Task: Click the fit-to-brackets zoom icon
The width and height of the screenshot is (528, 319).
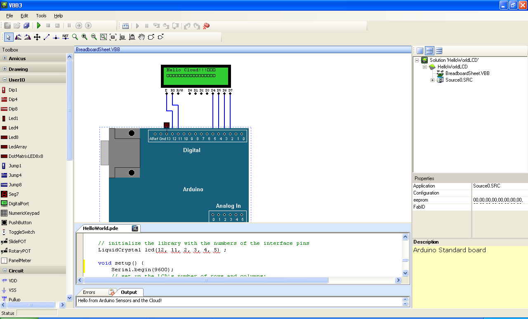Action: point(113,37)
